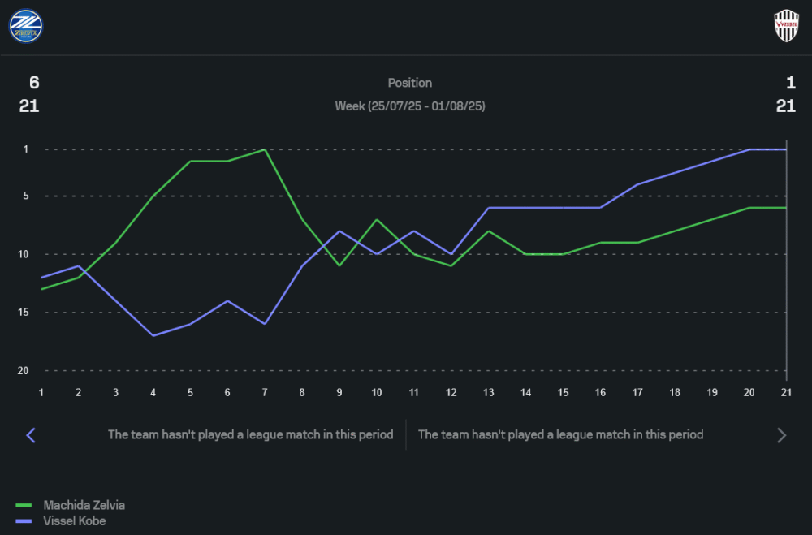Click Vissel Kobe's position number 1

click(x=790, y=83)
